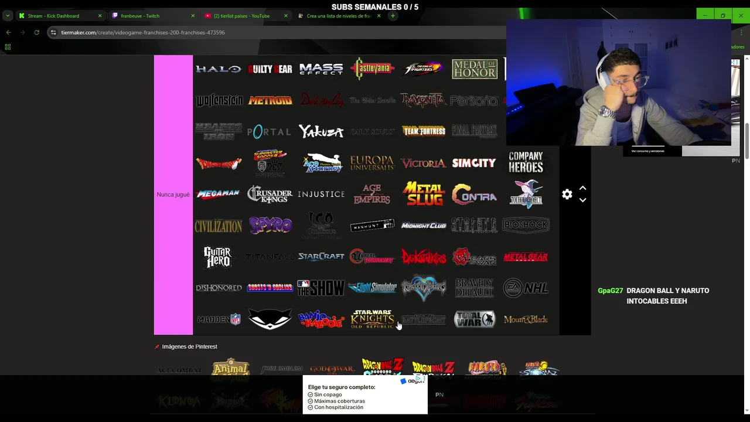Open the browser apps grid shortcut

point(8,47)
